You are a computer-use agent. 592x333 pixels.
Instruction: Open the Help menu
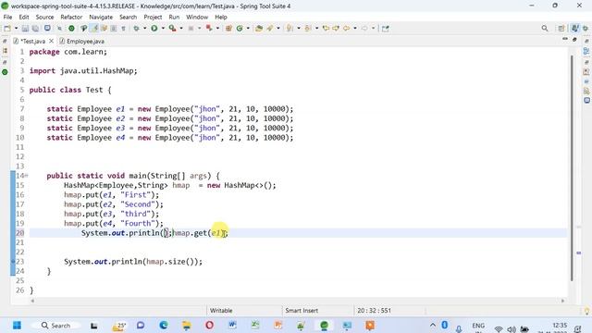pos(221,17)
